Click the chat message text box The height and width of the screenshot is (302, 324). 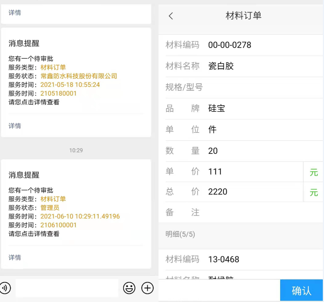coord(66,288)
